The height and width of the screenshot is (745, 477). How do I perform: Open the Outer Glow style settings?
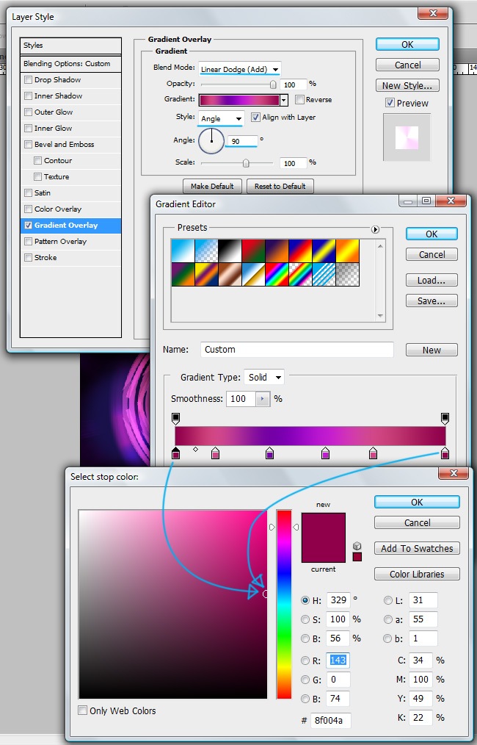(54, 112)
